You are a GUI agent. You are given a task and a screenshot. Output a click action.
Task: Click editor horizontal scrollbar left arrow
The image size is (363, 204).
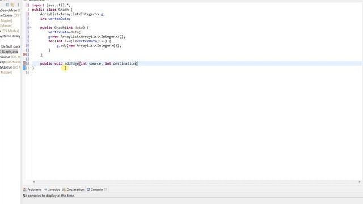point(34,182)
